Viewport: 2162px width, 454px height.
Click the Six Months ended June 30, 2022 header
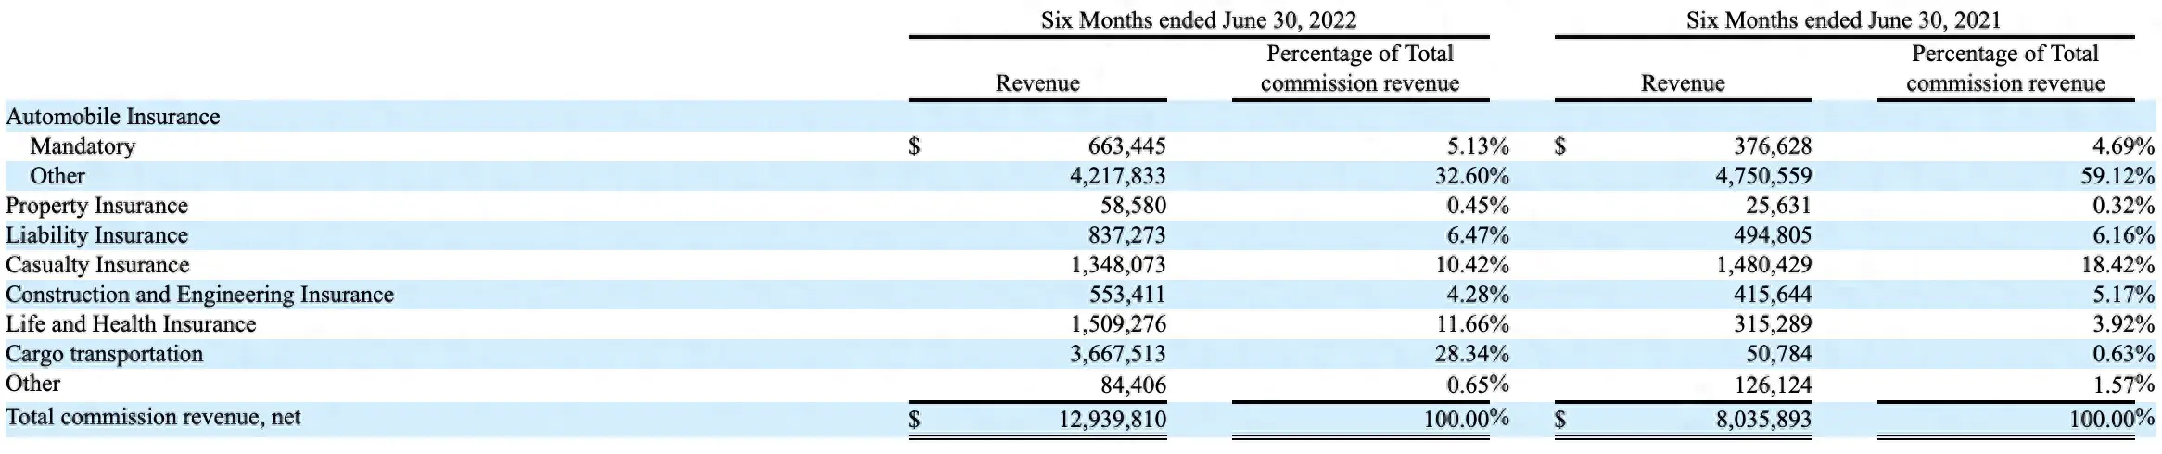pyautogui.click(x=1199, y=19)
